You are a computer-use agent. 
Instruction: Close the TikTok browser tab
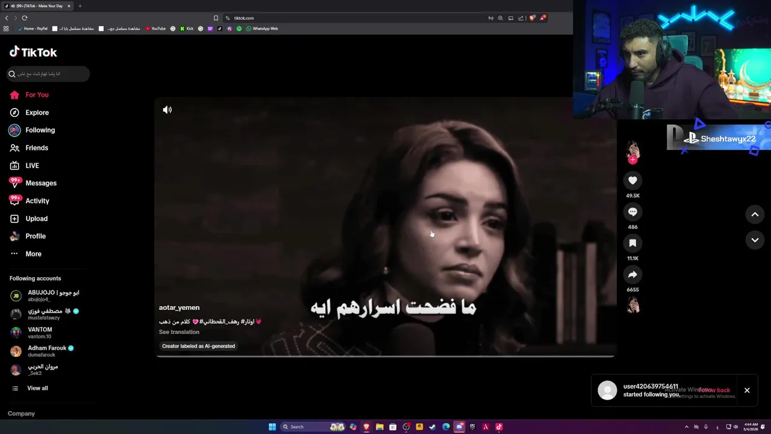point(69,6)
